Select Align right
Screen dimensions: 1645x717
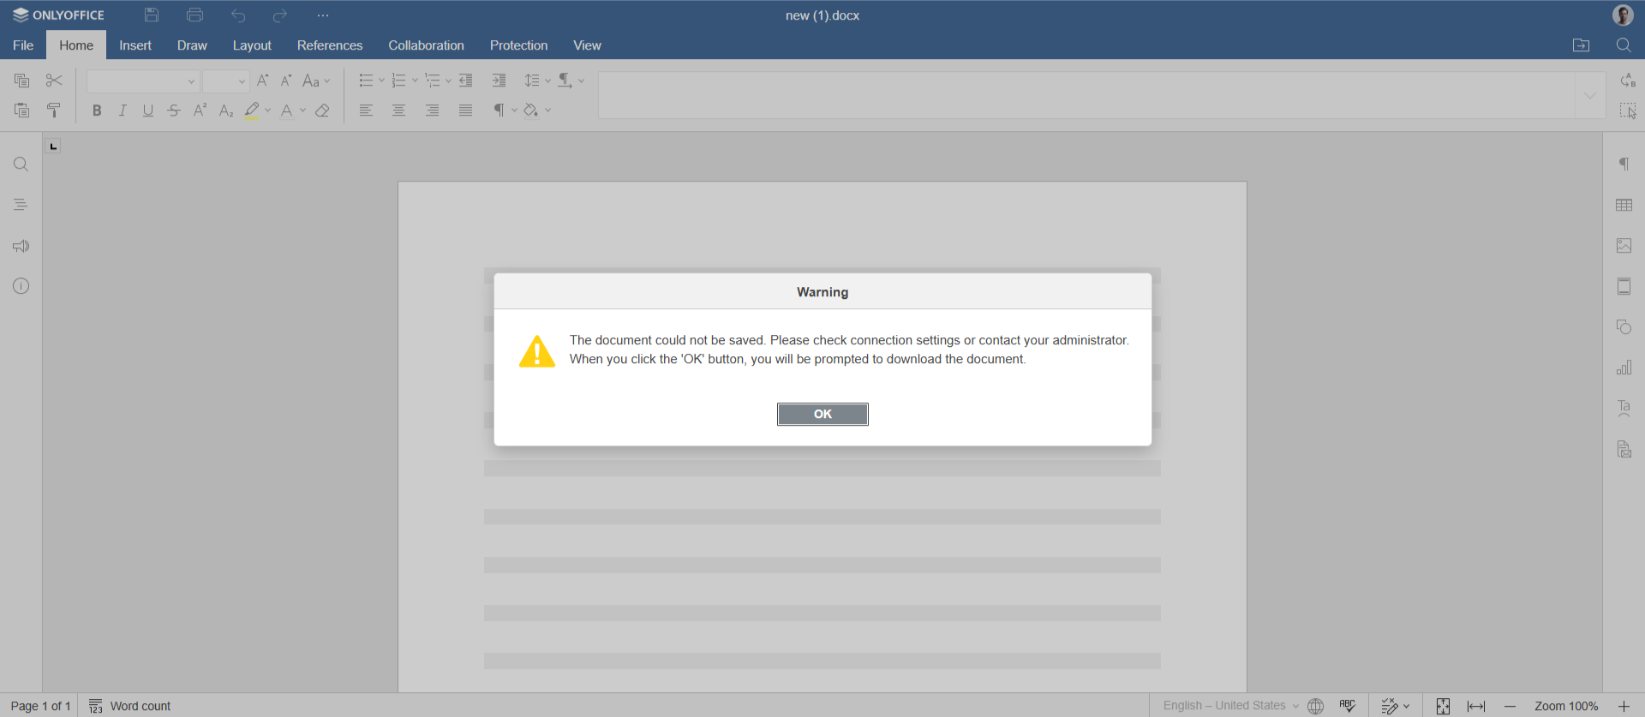tap(432, 111)
